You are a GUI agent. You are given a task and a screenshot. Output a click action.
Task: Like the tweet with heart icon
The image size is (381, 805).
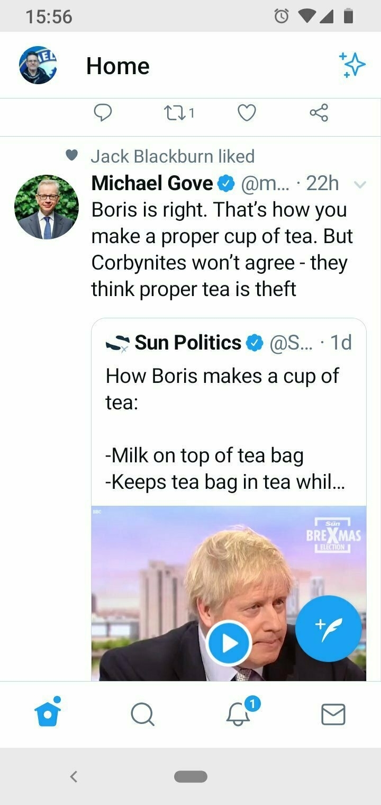tap(247, 112)
